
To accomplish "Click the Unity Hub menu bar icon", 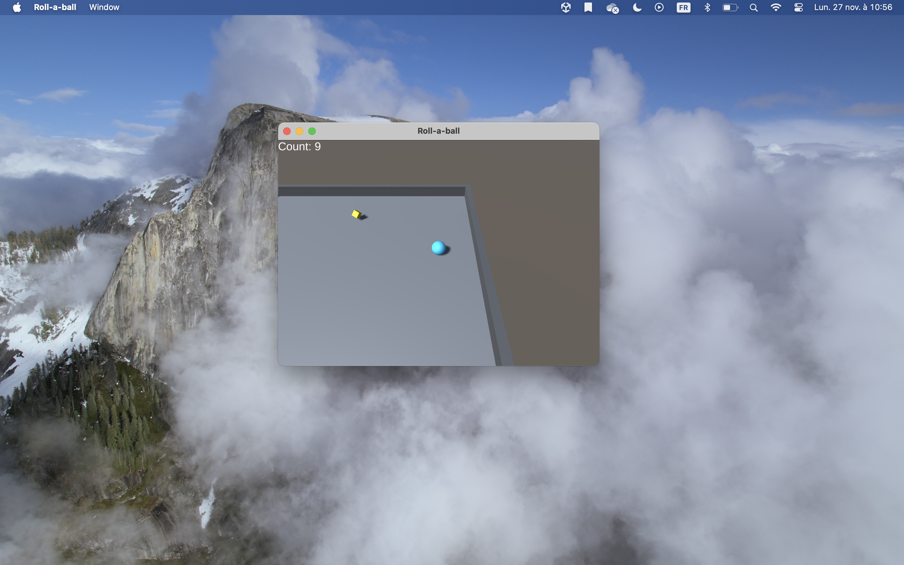I will click(x=566, y=8).
